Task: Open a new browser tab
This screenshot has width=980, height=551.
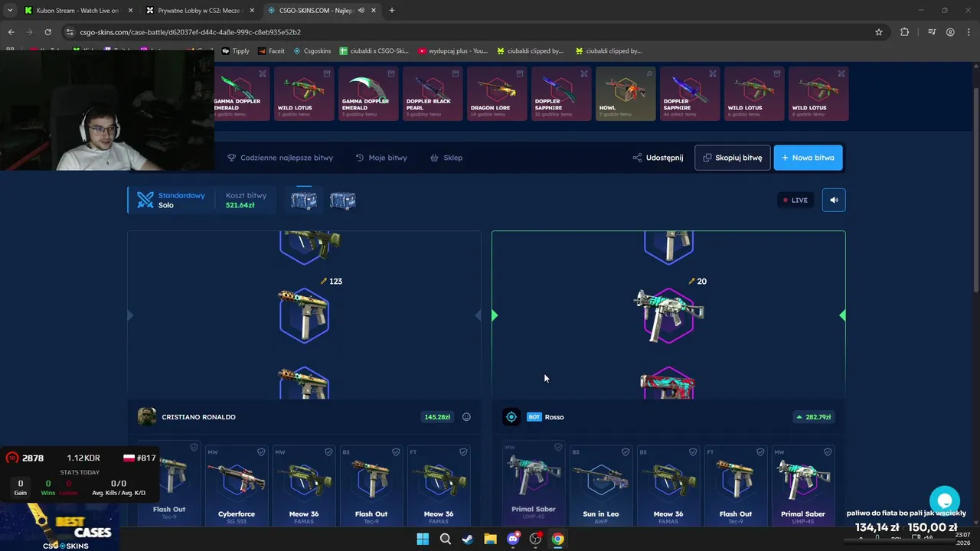Action: (x=392, y=10)
